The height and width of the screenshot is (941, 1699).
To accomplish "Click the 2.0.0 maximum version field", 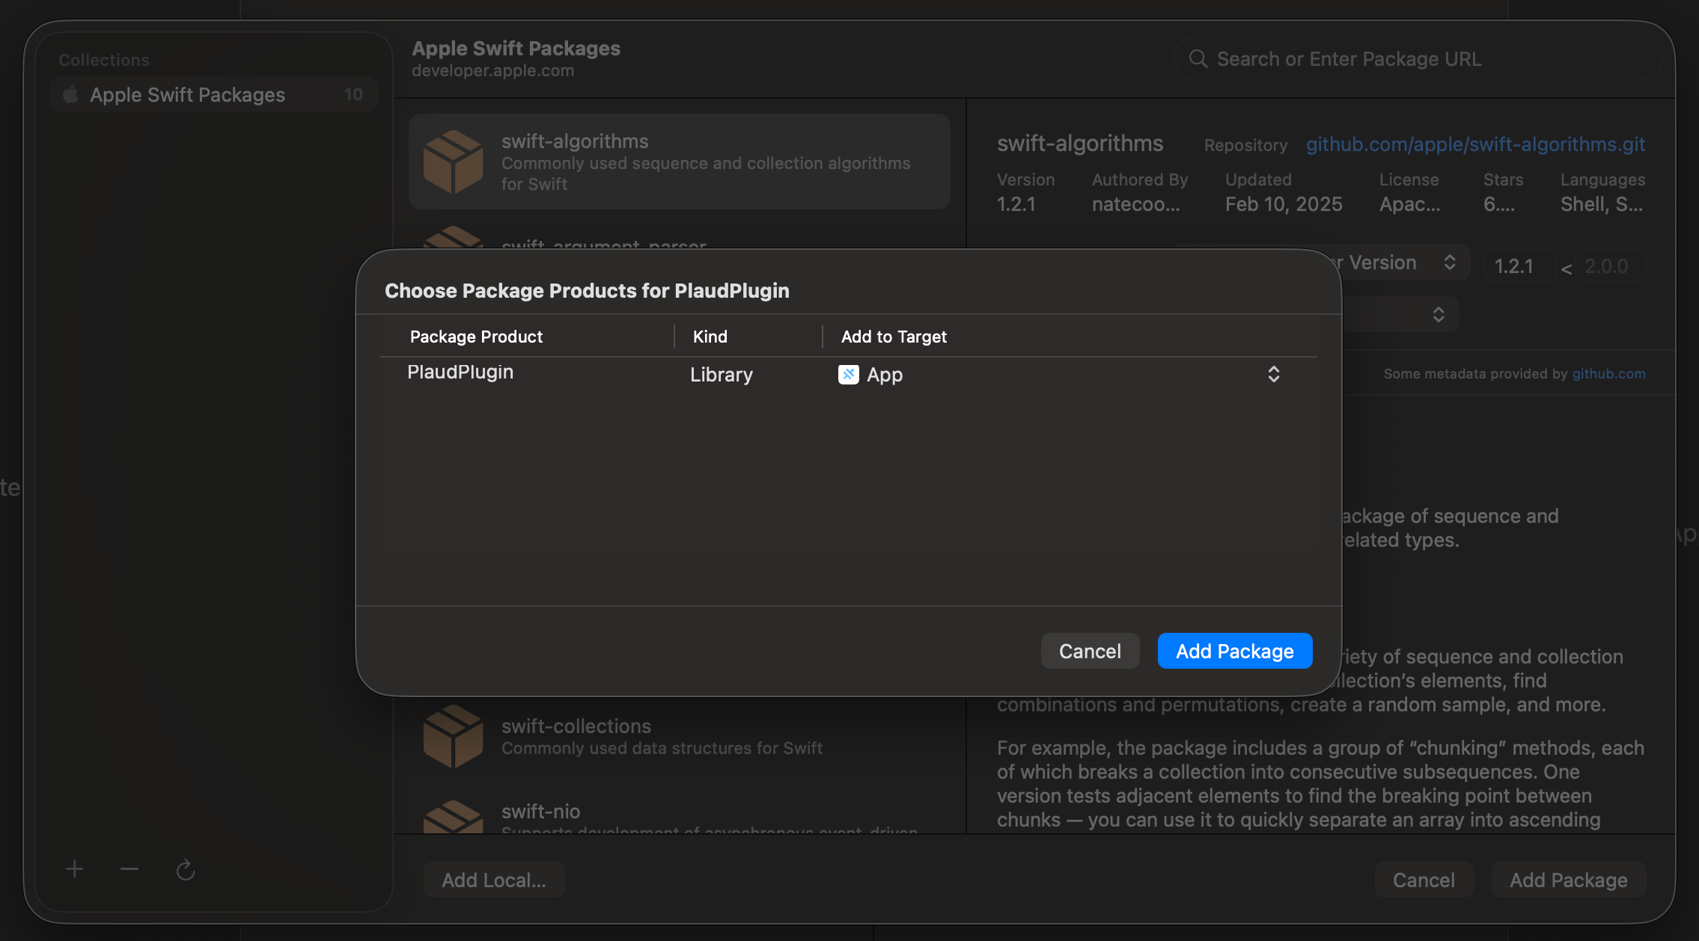I will [1611, 266].
